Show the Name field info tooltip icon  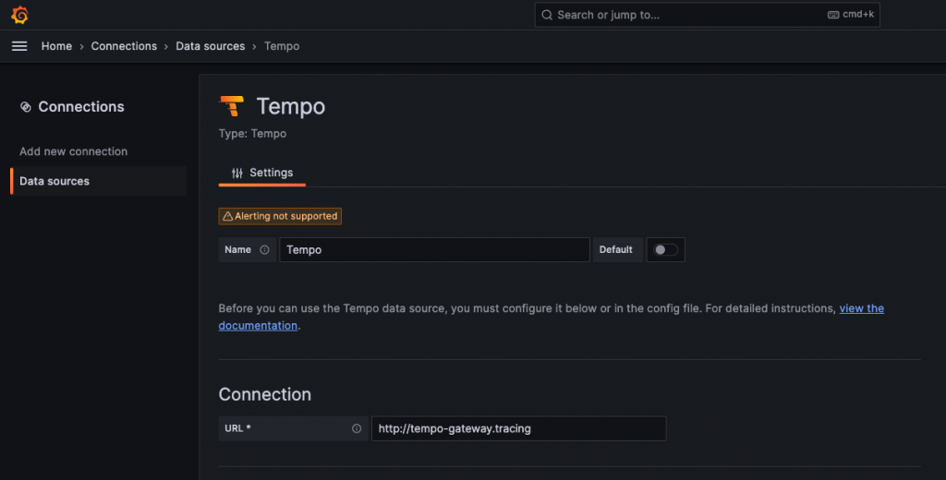click(x=264, y=249)
